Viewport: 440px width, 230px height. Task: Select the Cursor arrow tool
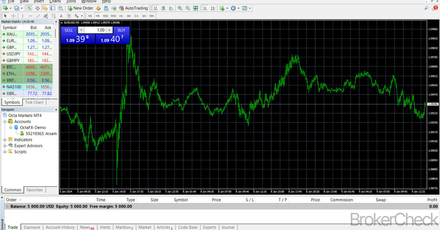[x=5, y=16]
